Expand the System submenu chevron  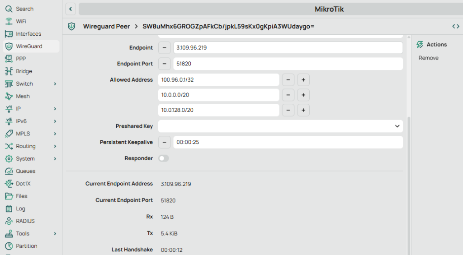[x=55, y=159]
